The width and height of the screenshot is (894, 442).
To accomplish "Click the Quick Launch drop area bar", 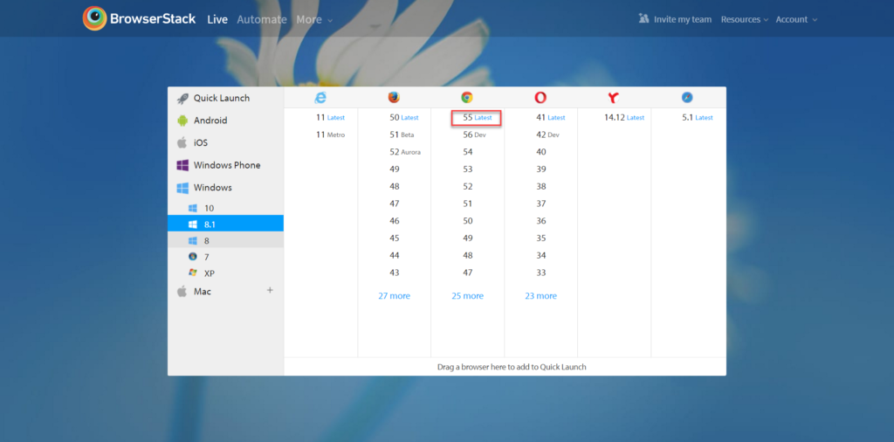I will (x=505, y=367).
